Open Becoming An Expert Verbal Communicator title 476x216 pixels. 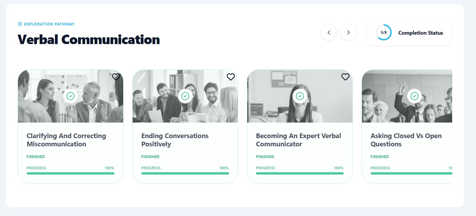pos(298,140)
